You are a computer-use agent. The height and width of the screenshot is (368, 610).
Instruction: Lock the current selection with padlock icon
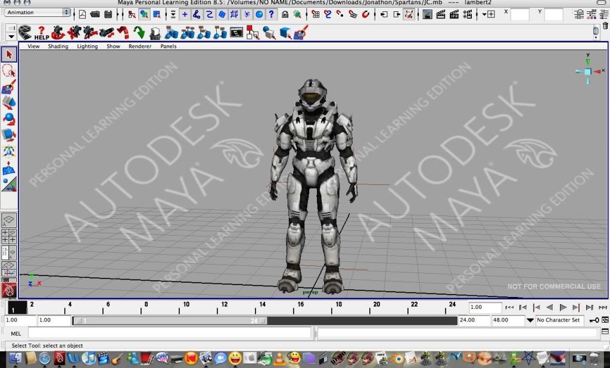[285, 15]
